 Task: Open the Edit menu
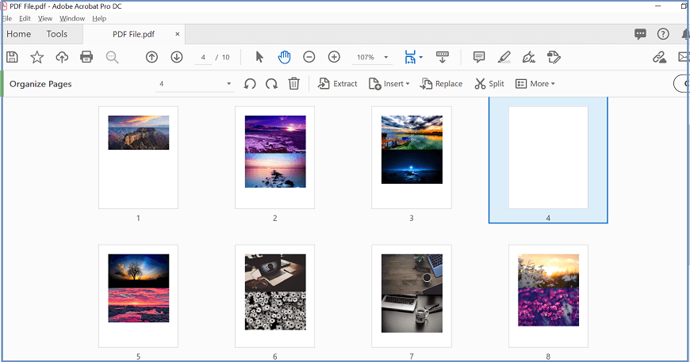[25, 18]
